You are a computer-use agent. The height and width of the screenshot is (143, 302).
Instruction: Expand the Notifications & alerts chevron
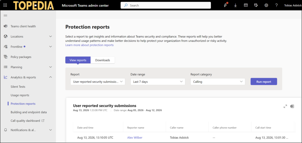point(50,130)
